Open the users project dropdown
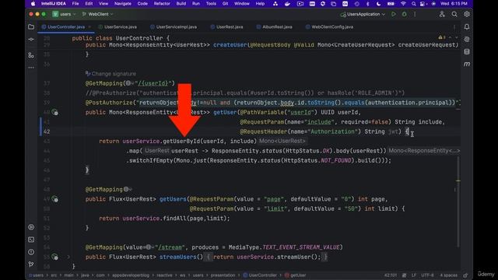 [65, 14]
